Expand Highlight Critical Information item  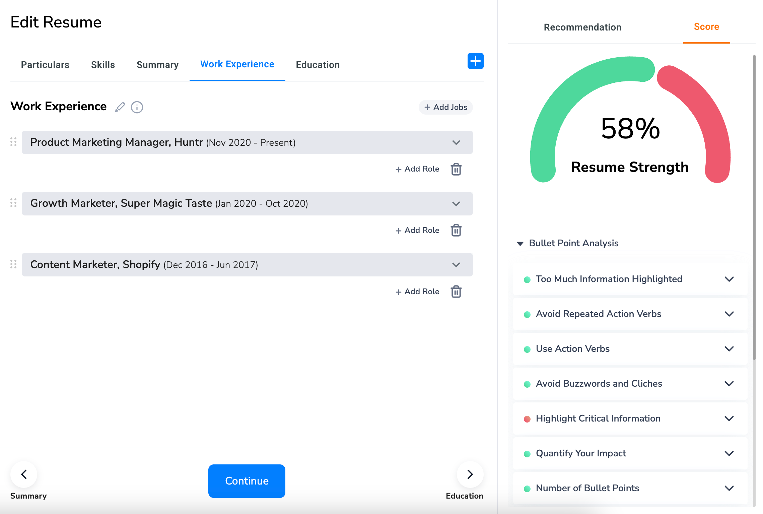pyautogui.click(x=729, y=419)
